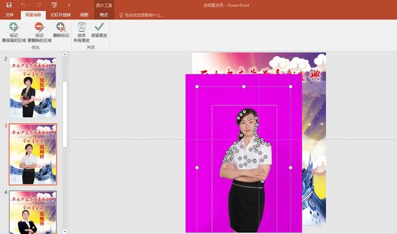Screen dimensions: 397x234
Task: Click the right-middle selection handle of picture
Action: coord(290,167)
